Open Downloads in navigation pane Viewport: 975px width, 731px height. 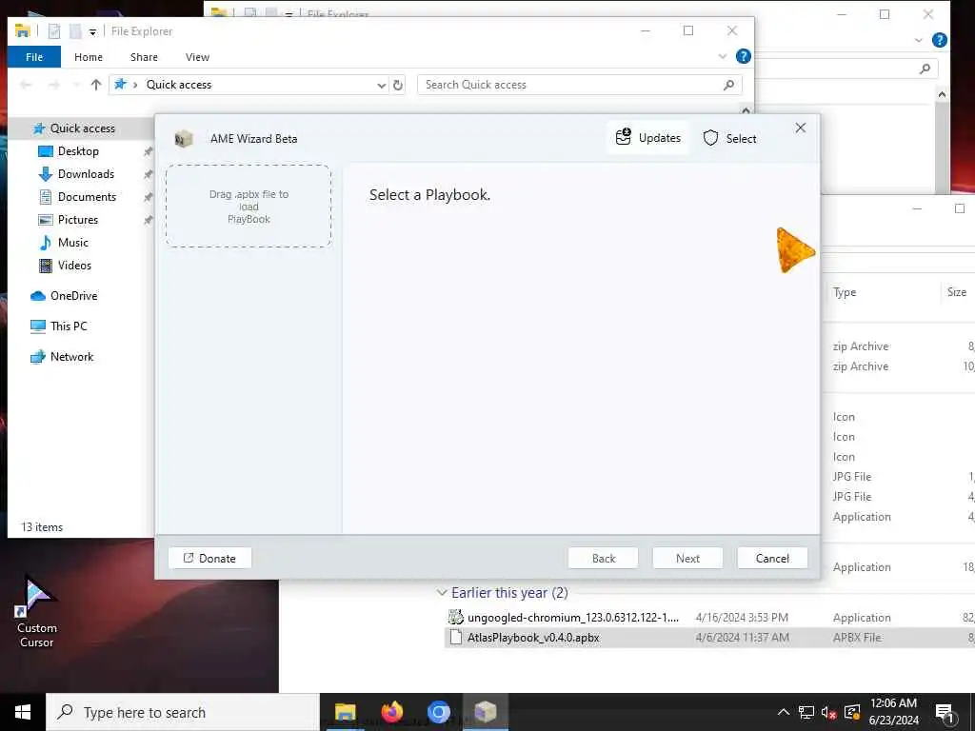(86, 174)
